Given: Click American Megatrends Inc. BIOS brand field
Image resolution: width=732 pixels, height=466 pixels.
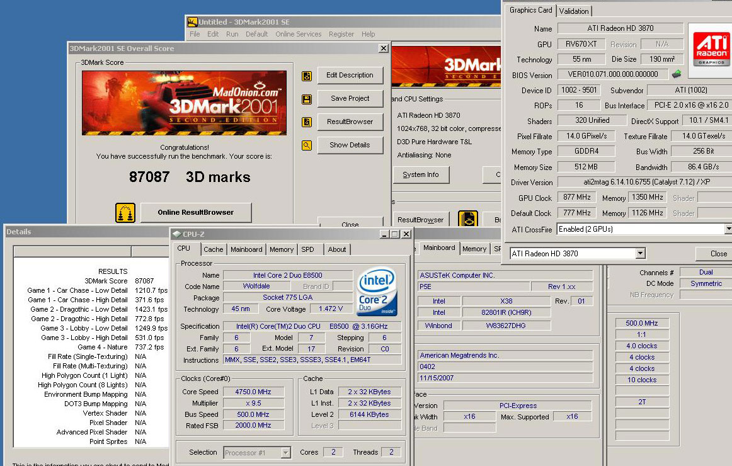Looking at the screenshot, I should [x=505, y=355].
